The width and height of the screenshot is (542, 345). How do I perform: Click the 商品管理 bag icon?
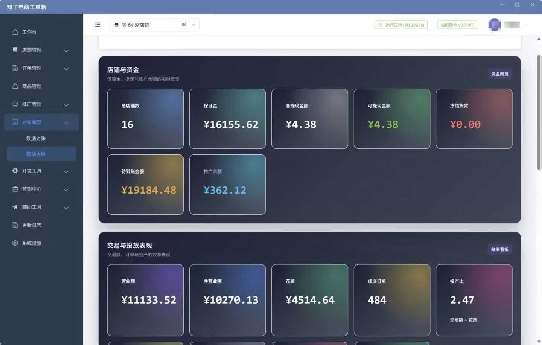click(x=15, y=86)
